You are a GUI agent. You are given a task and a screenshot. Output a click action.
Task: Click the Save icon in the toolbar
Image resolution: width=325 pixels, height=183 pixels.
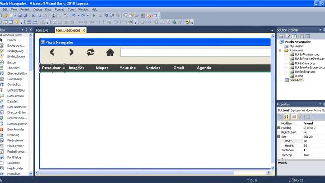coord(20,16)
